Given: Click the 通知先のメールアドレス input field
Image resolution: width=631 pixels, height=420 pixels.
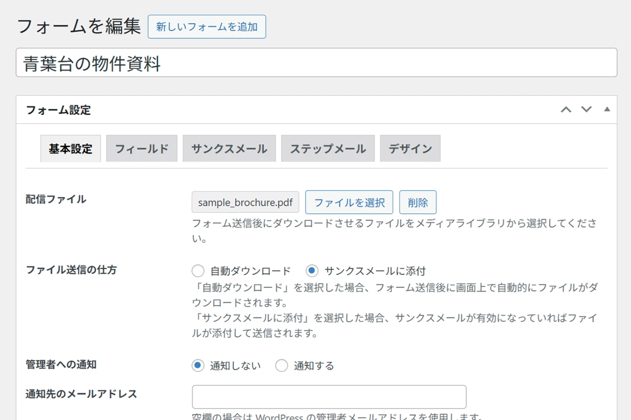Looking at the screenshot, I should (329, 397).
